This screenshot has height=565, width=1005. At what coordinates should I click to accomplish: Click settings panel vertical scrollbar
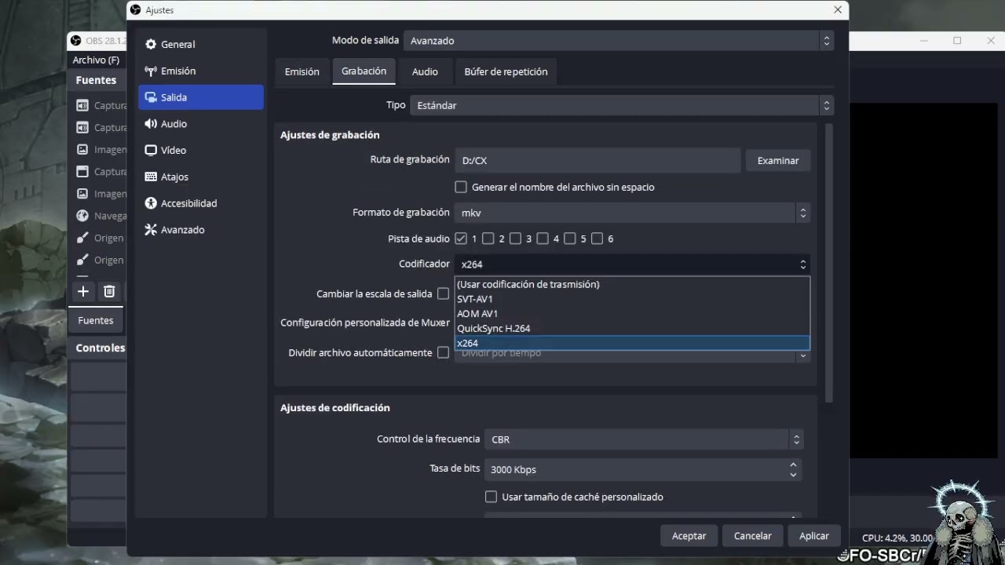pyautogui.click(x=829, y=263)
